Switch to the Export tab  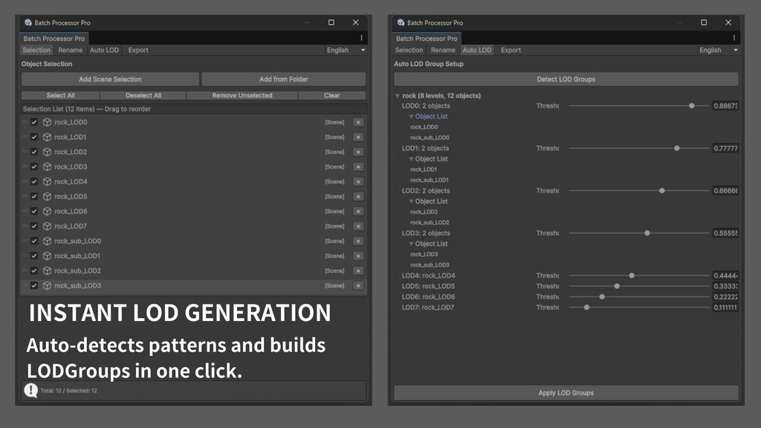pyautogui.click(x=137, y=50)
